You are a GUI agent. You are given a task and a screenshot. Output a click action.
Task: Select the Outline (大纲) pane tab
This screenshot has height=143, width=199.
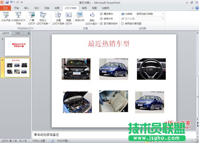tap(17, 33)
